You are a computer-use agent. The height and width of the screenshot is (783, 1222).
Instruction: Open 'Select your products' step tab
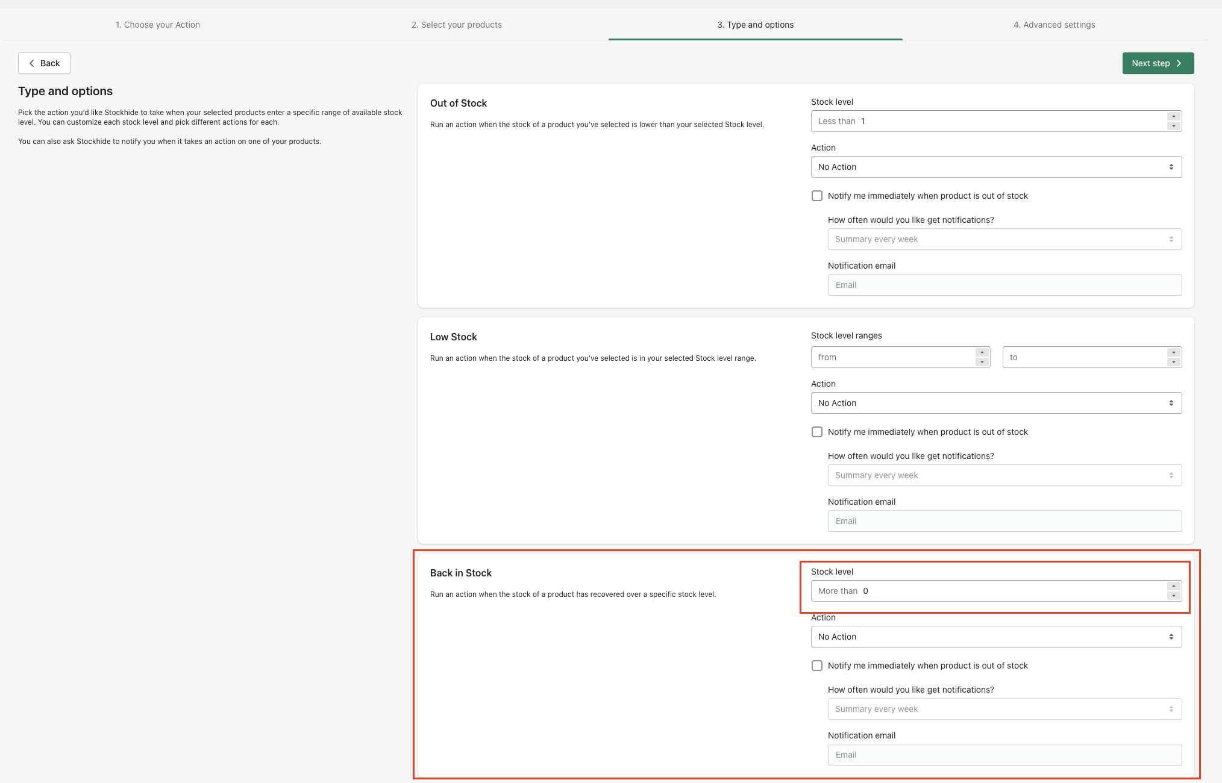[x=456, y=25]
